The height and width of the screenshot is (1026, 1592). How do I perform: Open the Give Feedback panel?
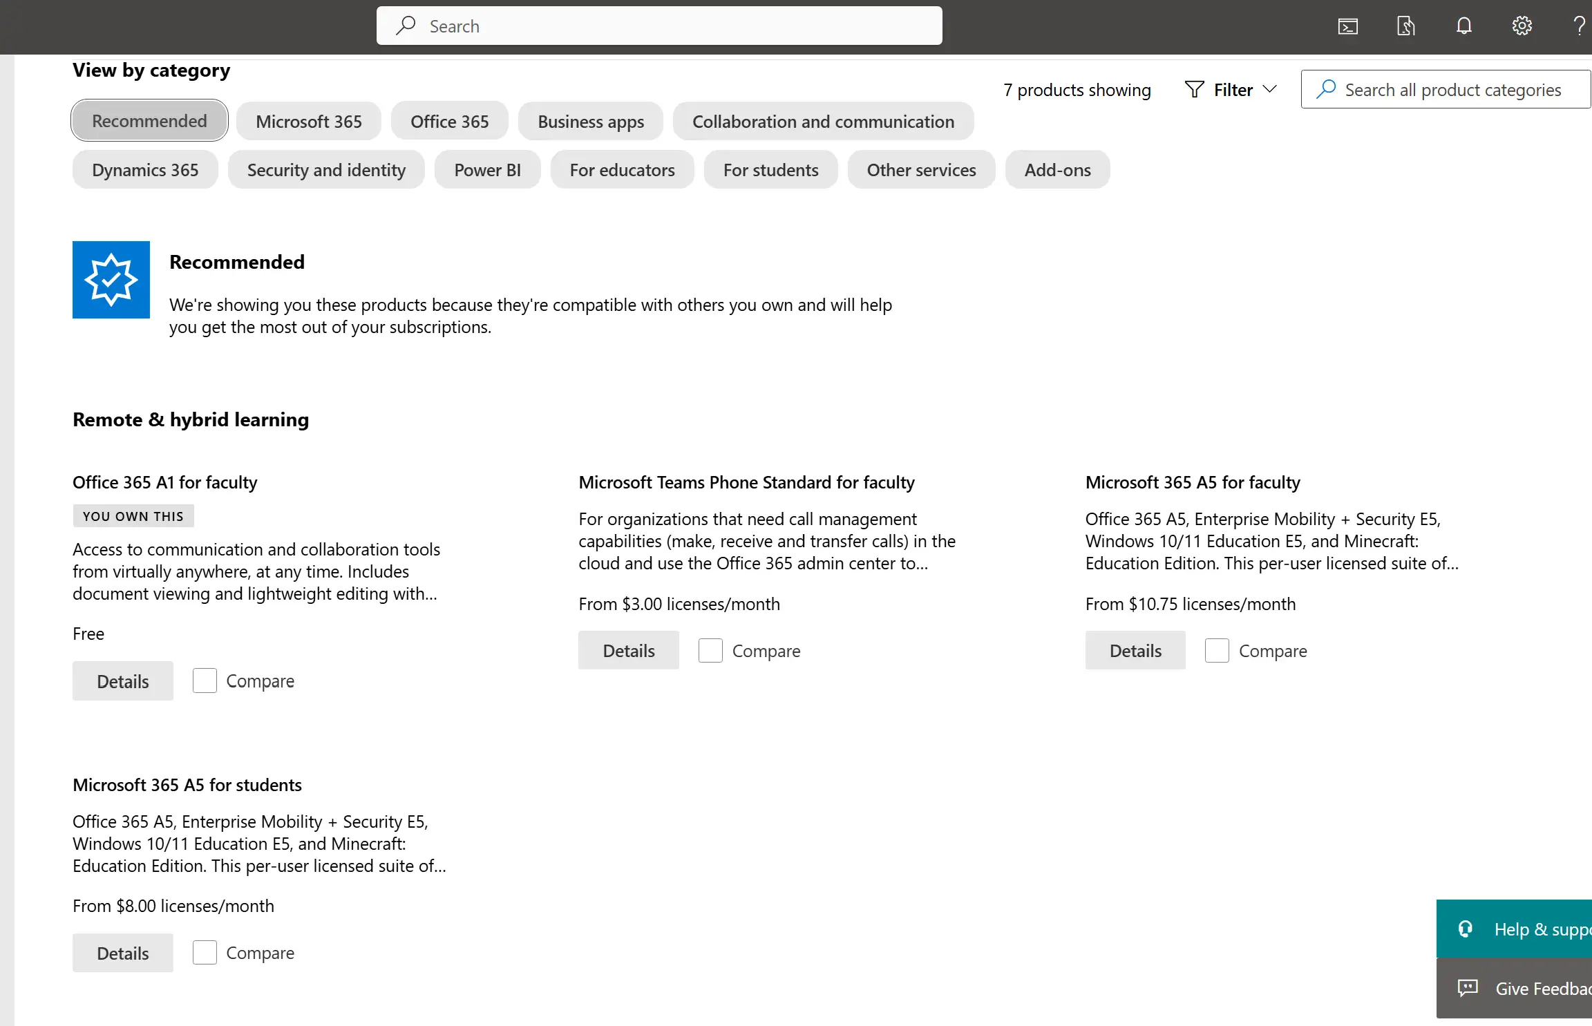click(x=1514, y=988)
